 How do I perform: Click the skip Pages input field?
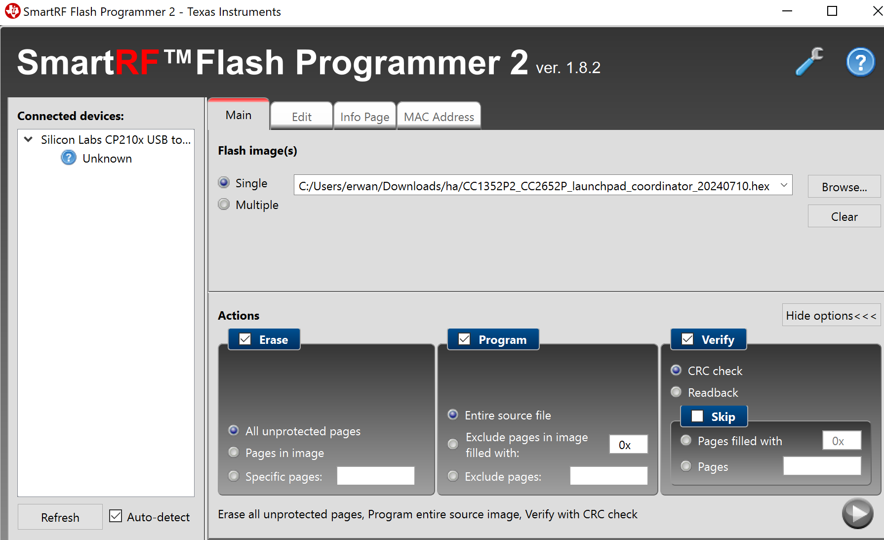click(x=822, y=466)
